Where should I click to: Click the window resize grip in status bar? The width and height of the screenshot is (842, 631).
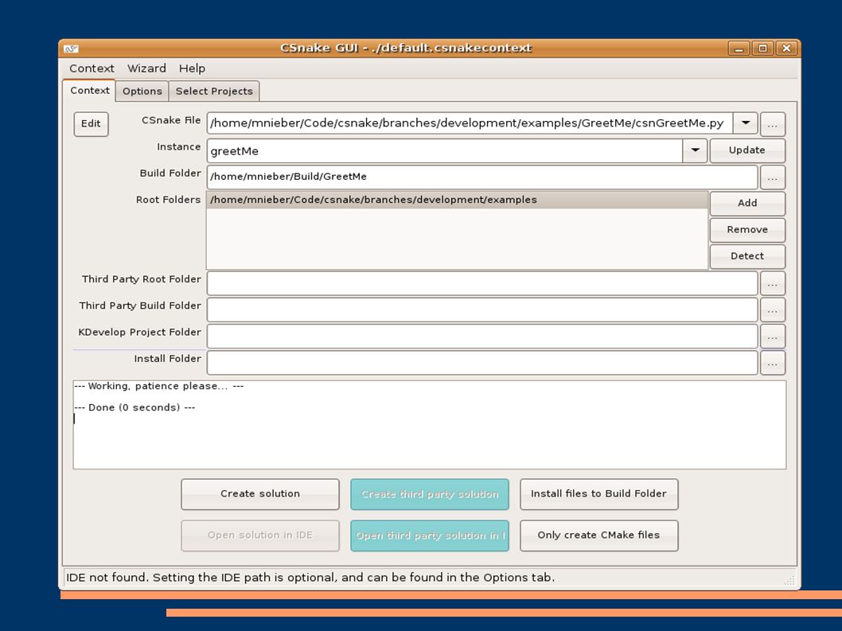pyautogui.click(x=789, y=579)
